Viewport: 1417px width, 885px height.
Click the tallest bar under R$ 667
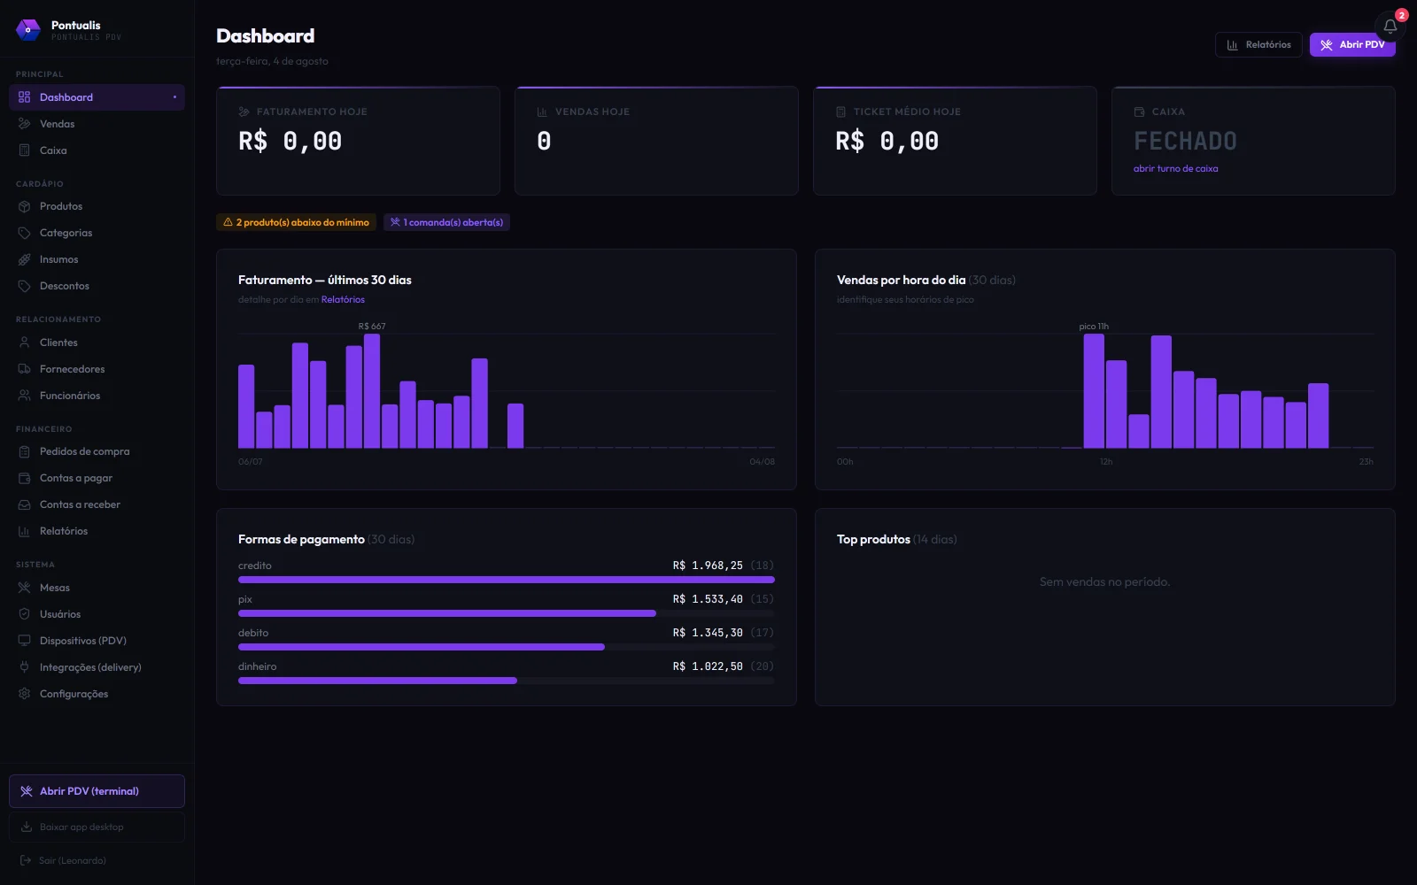pos(372,391)
